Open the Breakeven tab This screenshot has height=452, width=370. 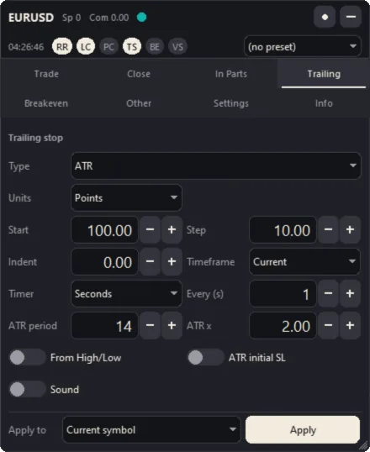coord(46,103)
